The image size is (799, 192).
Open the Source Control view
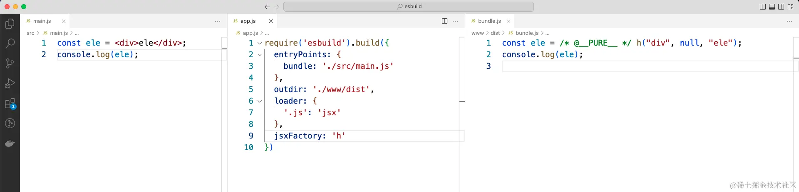coord(10,63)
